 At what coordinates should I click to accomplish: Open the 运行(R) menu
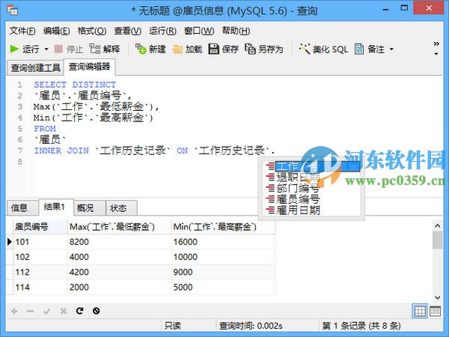162,31
